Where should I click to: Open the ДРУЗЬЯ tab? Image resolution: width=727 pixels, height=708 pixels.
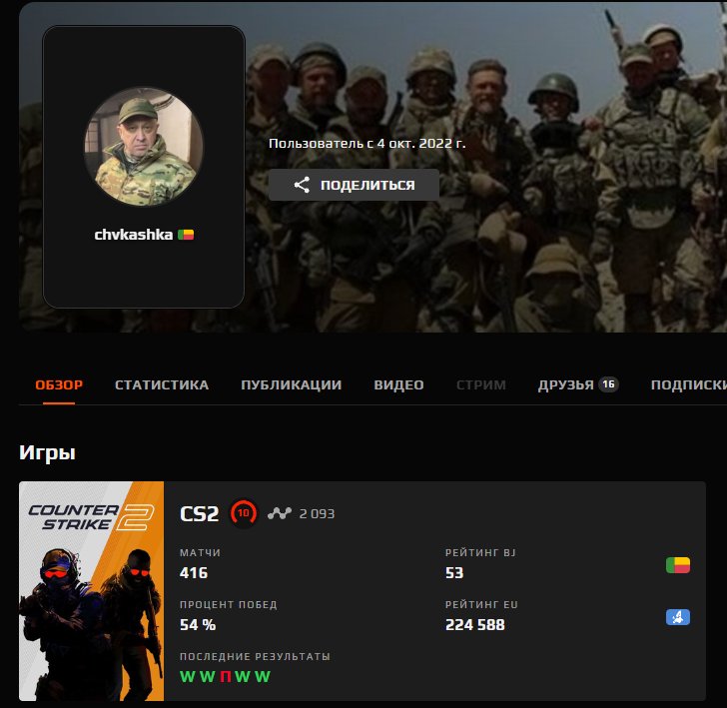click(x=565, y=384)
